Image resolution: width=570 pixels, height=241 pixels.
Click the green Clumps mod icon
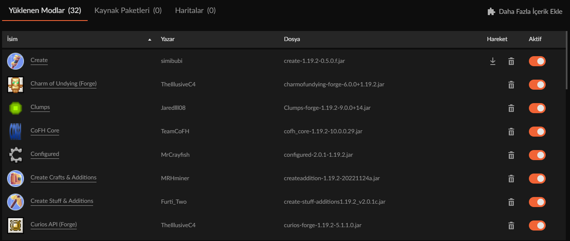[16, 108]
